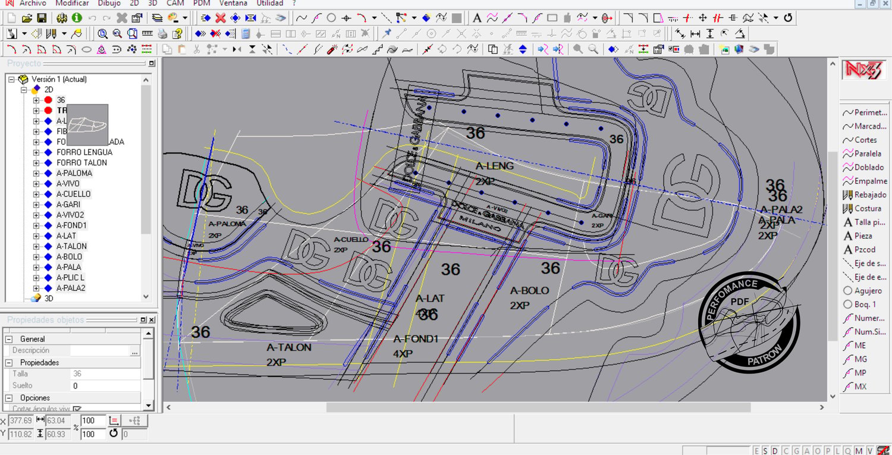Click the color palette icon

pos(174,18)
